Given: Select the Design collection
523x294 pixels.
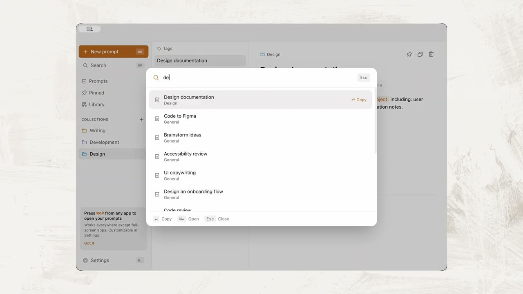Looking at the screenshot, I should tap(112, 154).
